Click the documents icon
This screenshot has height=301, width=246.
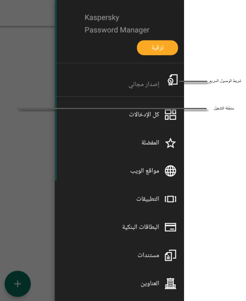(x=170, y=255)
